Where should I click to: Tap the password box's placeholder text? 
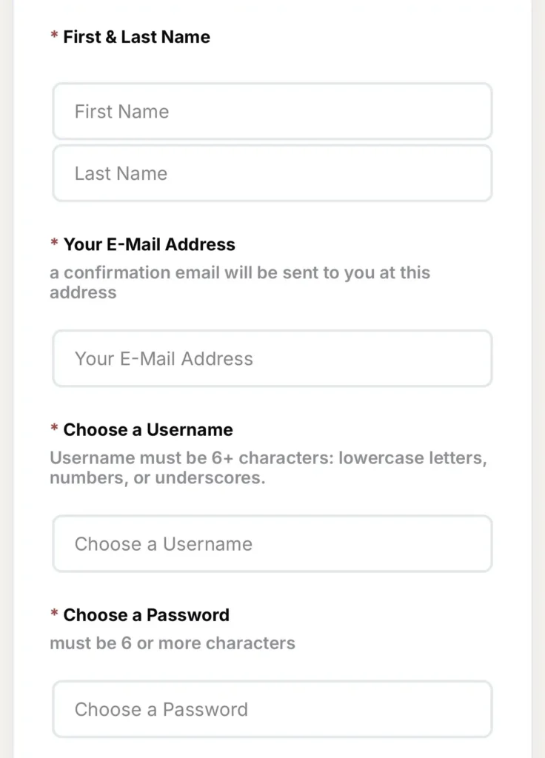coord(161,709)
